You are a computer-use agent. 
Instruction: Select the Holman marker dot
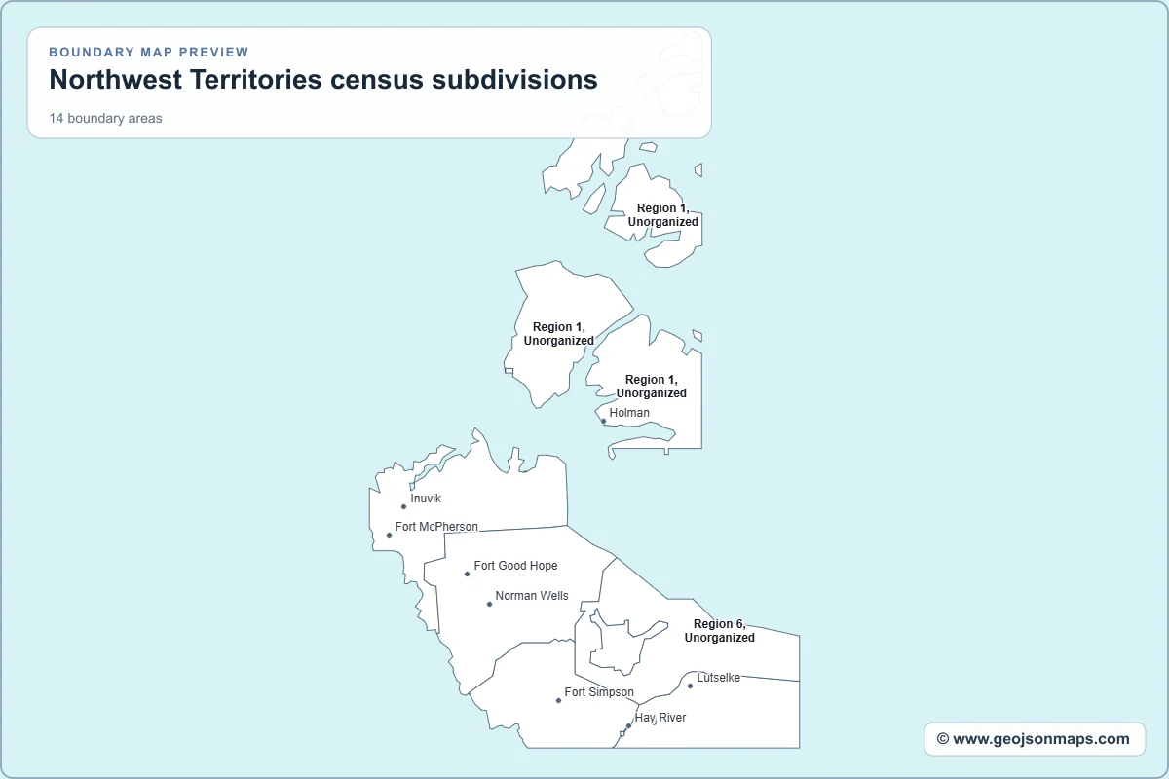click(603, 421)
